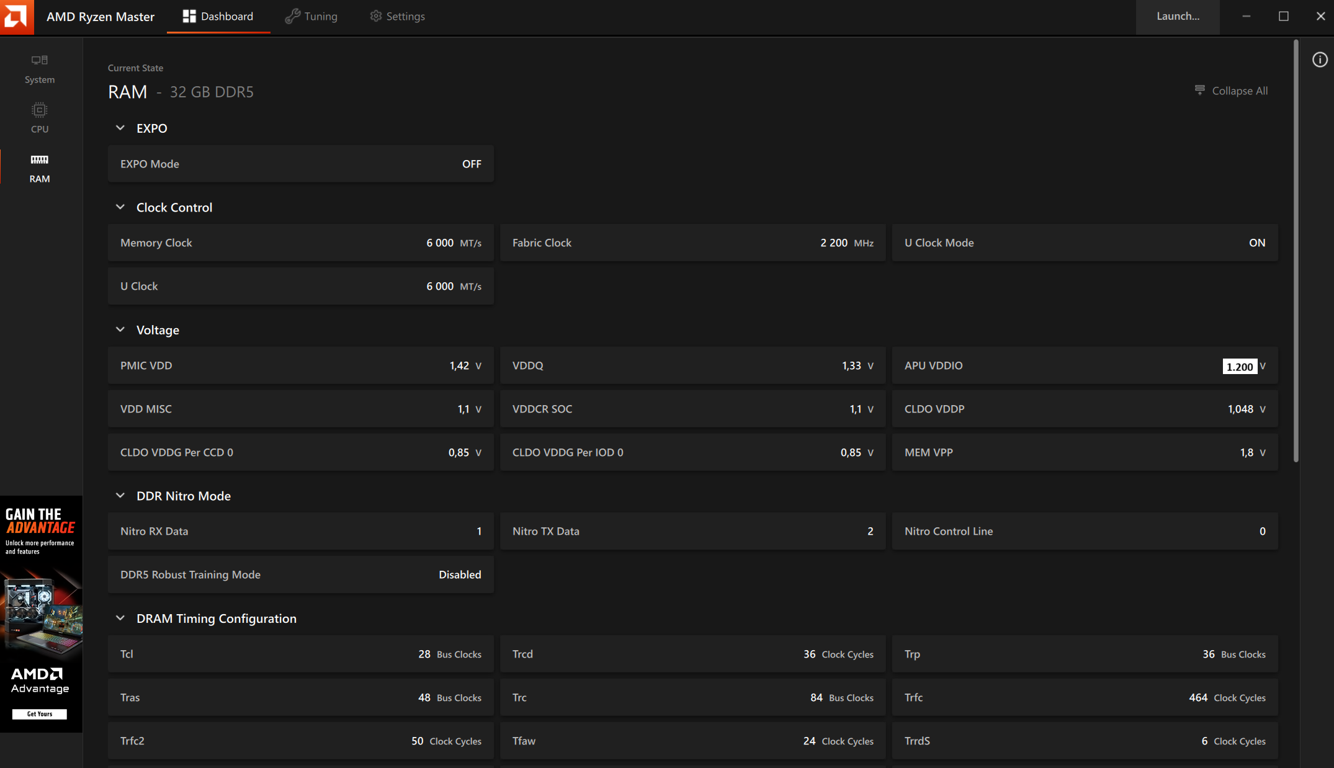
Task: Click the Launch... button
Action: [x=1177, y=17]
